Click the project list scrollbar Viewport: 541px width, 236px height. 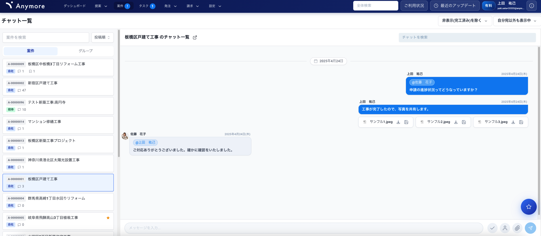click(x=119, y=94)
